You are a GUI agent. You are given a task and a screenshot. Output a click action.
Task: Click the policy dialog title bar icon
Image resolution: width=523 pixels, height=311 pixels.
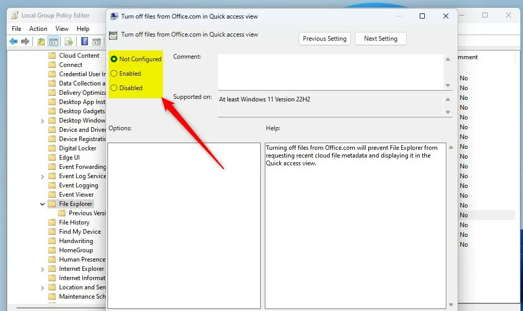[x=114, y=16]
